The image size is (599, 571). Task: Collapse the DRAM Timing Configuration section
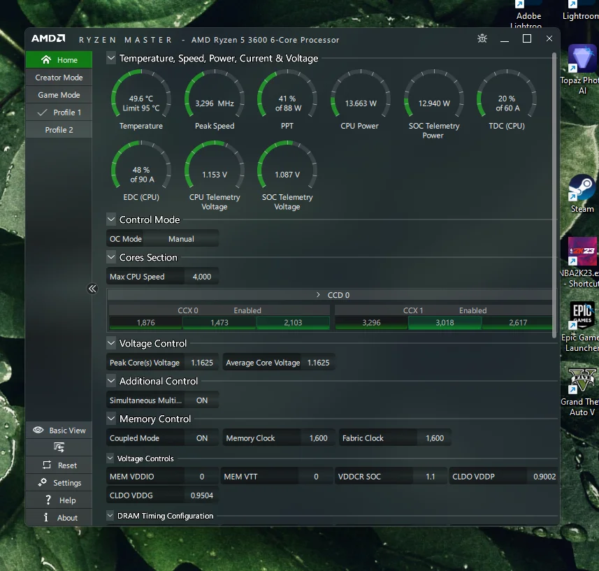click(110, 516)
